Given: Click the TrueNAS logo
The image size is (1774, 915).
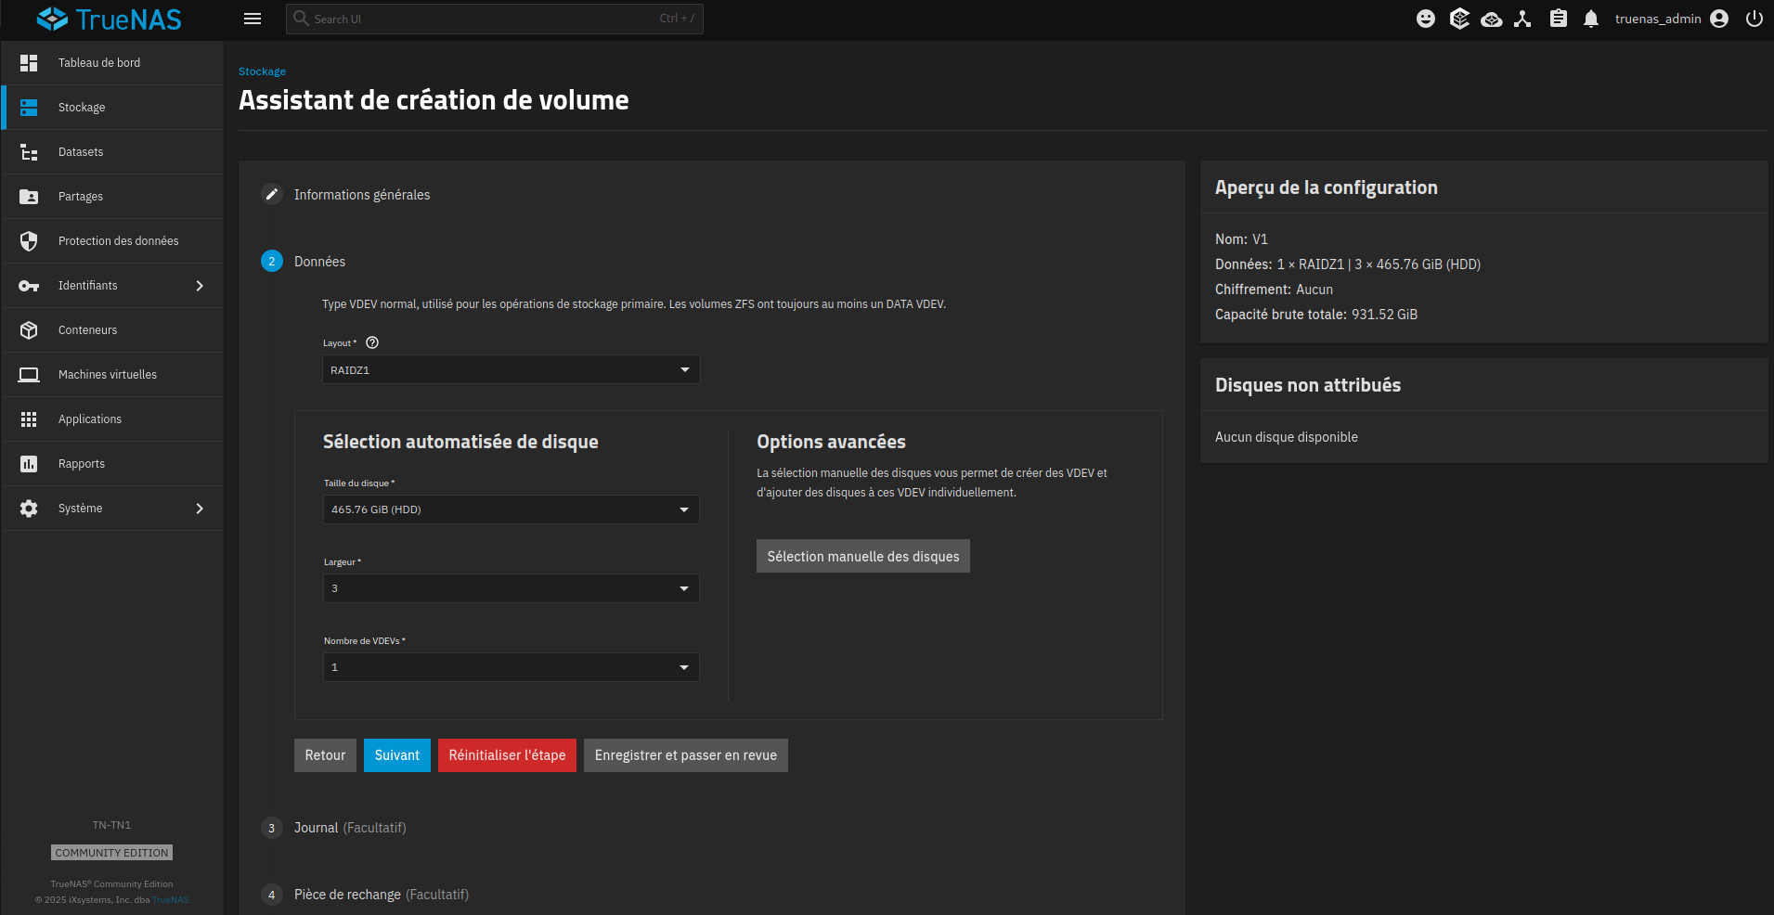Looking at the screenshot, I should [x=110, y=19].
